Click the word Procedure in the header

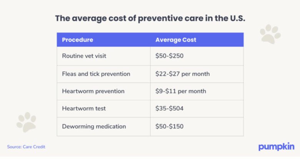[77, 40]
